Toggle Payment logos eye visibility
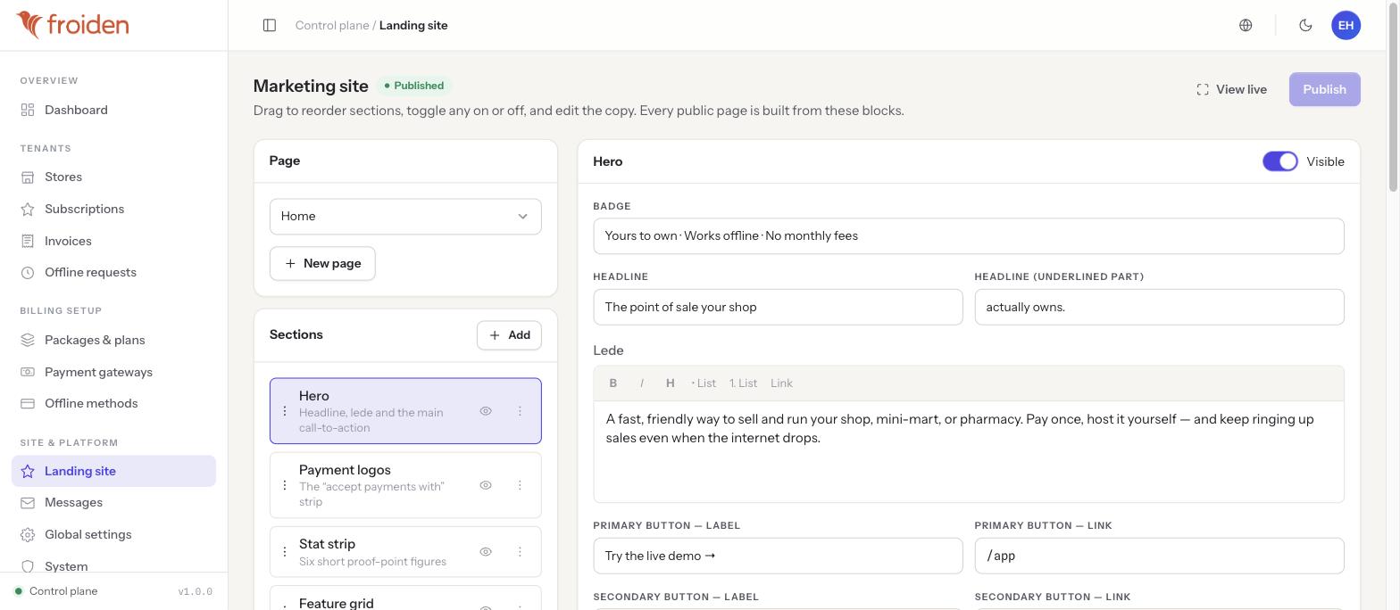This screenshot has height=610, width=1400. [486, 485]
